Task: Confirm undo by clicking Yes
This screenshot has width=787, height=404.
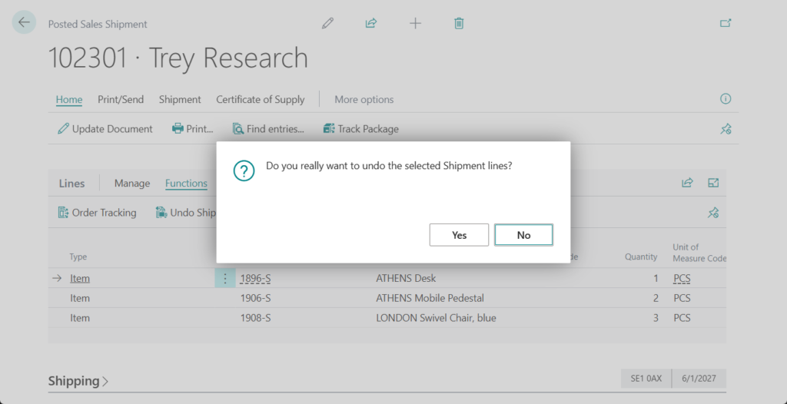Action: click(x=459, y=235)
